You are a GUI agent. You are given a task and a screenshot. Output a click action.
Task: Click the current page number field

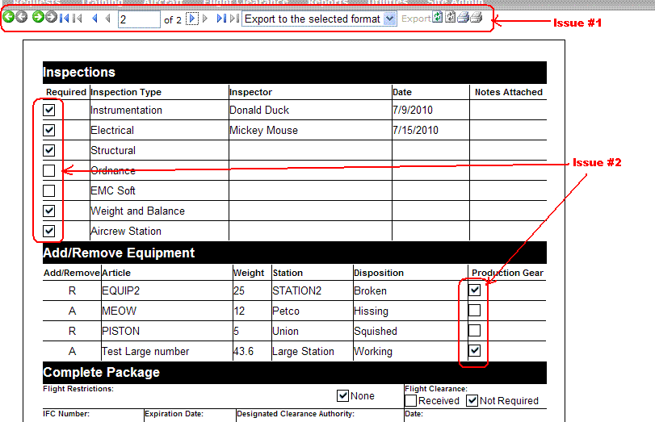coord(139,19)
